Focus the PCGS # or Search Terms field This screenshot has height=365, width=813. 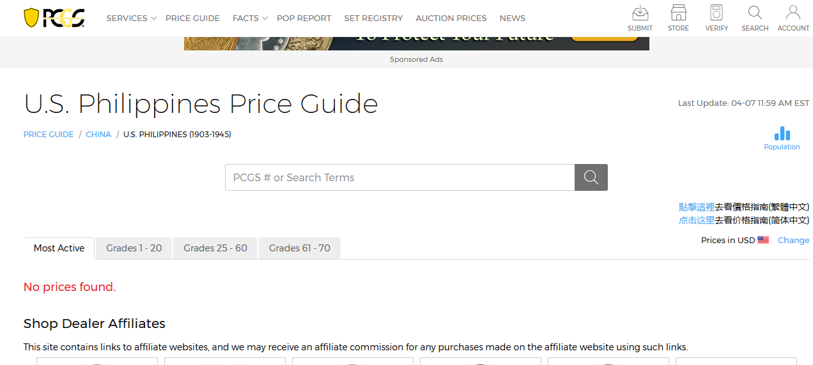[399, 177]
